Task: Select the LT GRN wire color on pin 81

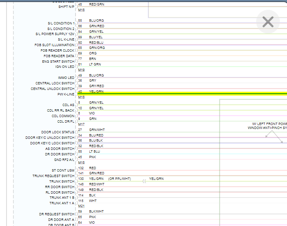Action: 95,64
